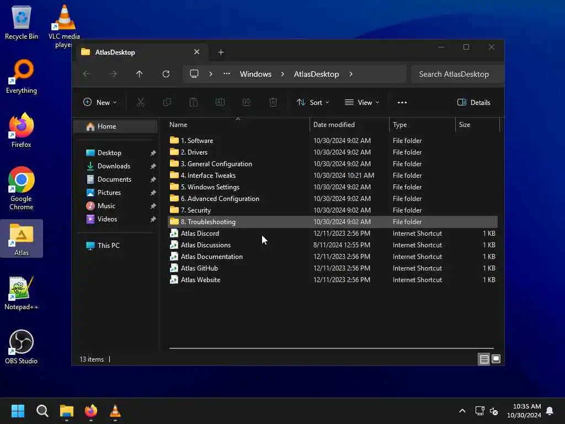This screenshot has height=424, width=565.
Task: Show hidden breadcrumb path ellipsis
Action: pos(227,73)
